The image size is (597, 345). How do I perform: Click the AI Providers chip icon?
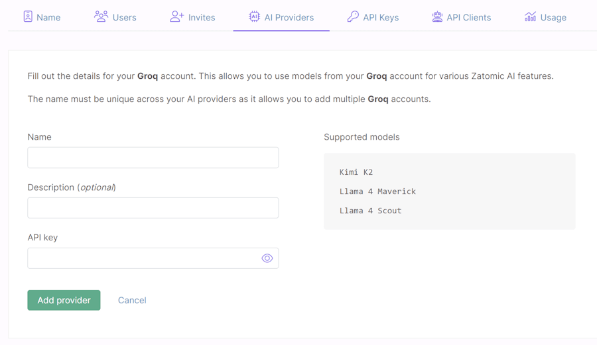coord(254,17)
